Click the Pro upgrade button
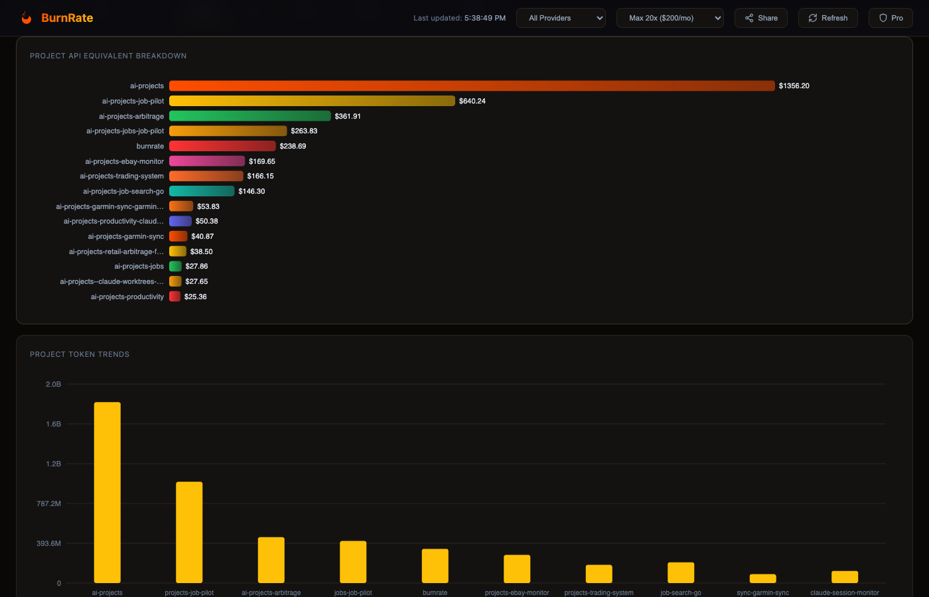Viewport: 929px width, 597px height. pyautogui.click(x=890, y=18)
